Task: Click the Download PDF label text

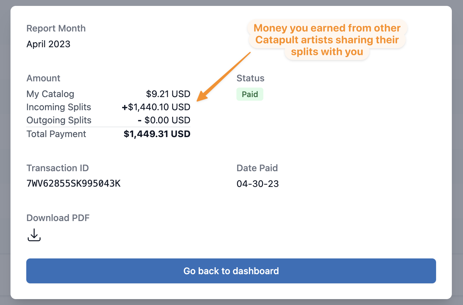Action: (x=58, y=218)
